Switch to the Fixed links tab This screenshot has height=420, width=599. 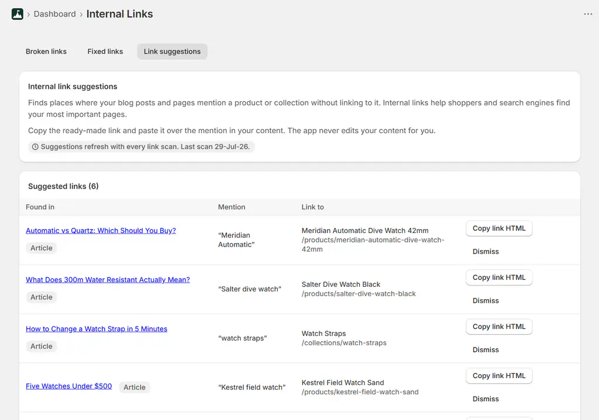105,51
